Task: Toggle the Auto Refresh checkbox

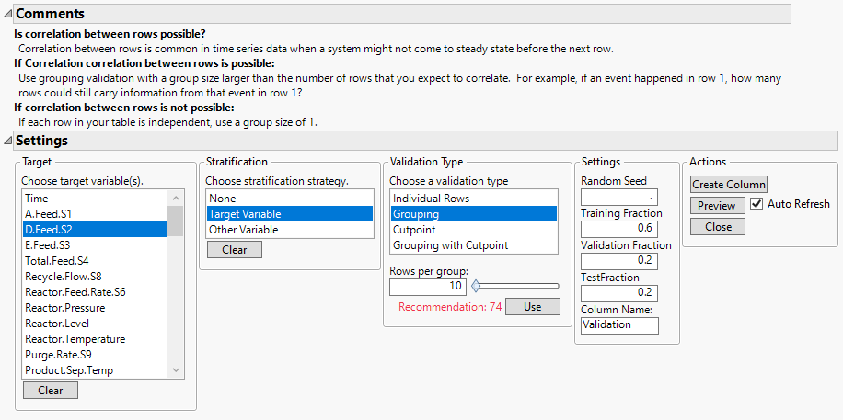Action: (757, 204)
